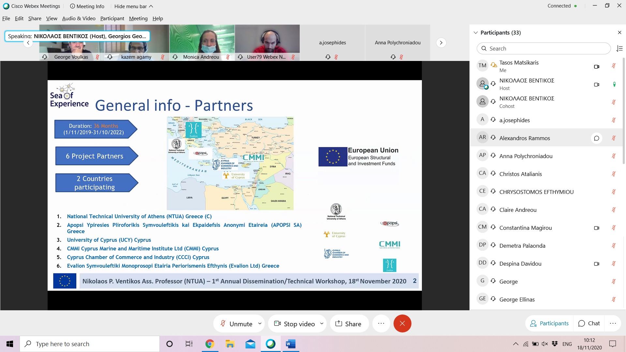Open Mail app from taskbar
The image size is (626, 352).
coord(250,344)
